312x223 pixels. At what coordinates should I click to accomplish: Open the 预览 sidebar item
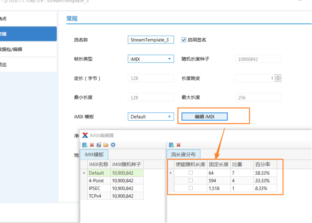(x=28, y=65)
